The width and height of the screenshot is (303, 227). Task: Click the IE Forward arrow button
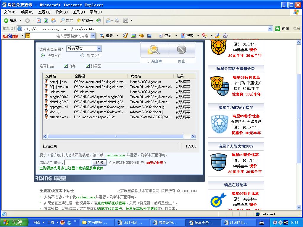coord(28,20)
